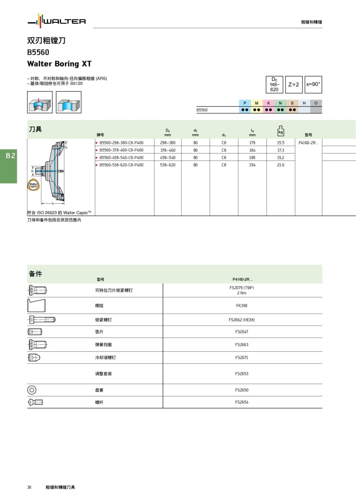Click the FS2654 part number

click(242, 402)
